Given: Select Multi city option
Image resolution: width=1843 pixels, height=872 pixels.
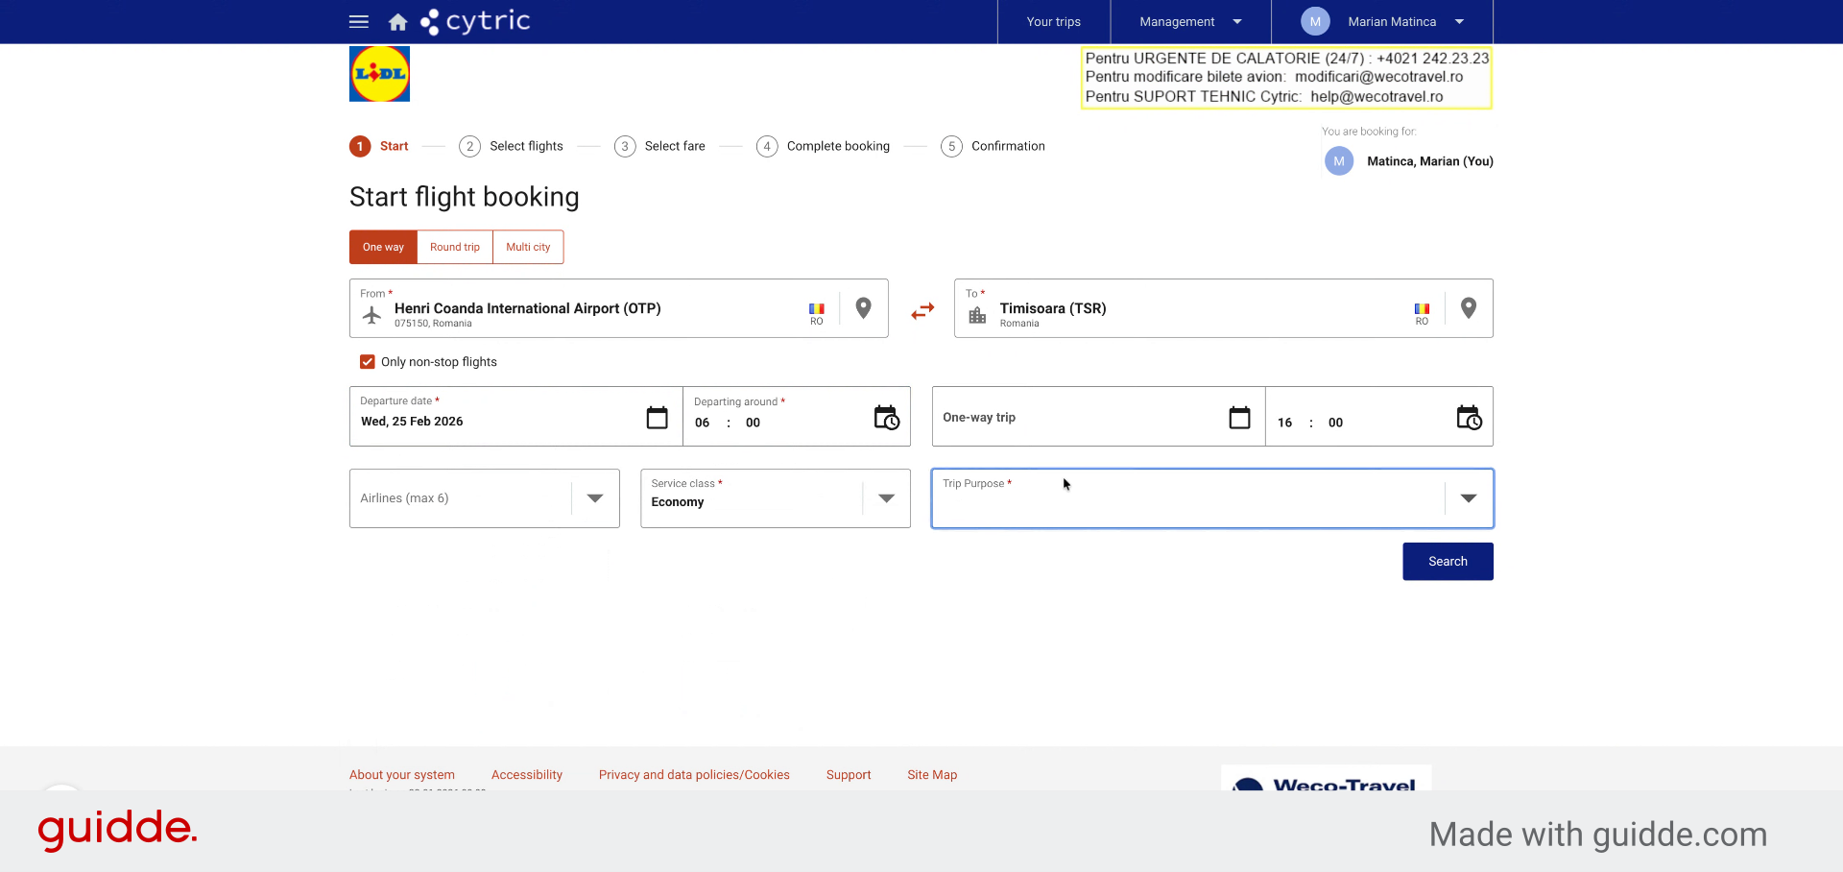Looking at the screenshot, I should tap(528, 247).
